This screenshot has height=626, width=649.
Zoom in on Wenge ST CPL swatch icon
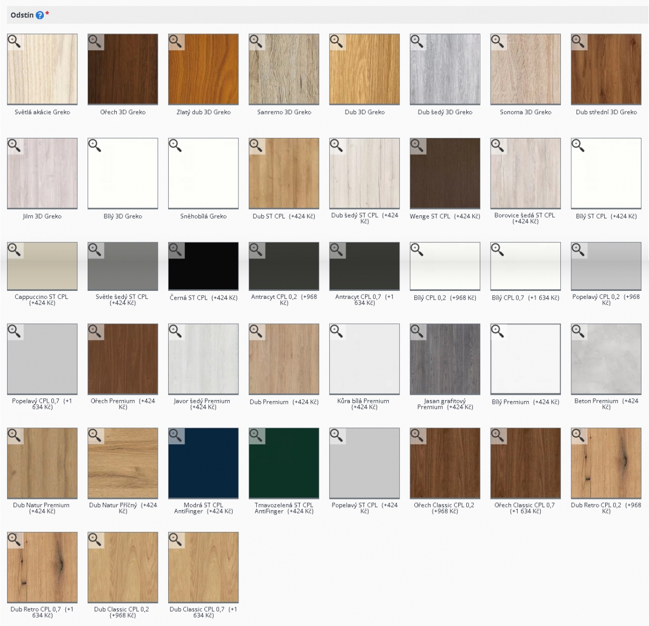[x=418, y=146]
